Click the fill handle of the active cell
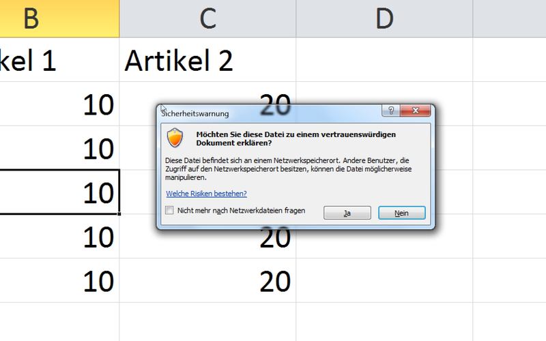 coord(119,214)
